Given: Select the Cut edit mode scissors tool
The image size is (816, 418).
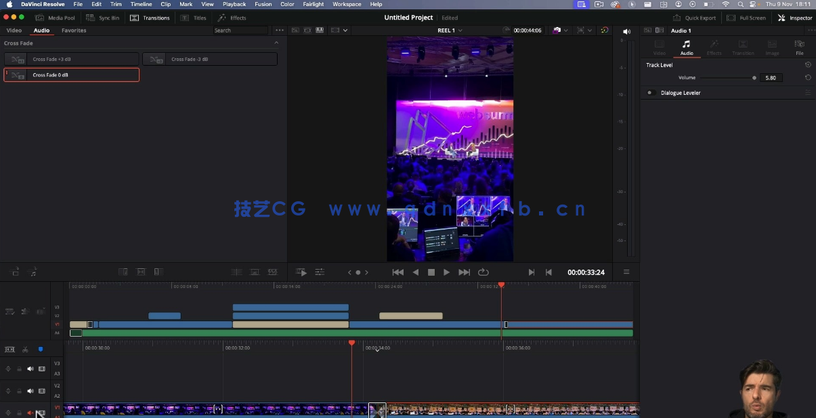Looking at the screenshot, I should click(x=25, y=350).
